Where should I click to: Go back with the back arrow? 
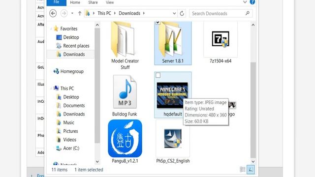[x=53, y=13]
